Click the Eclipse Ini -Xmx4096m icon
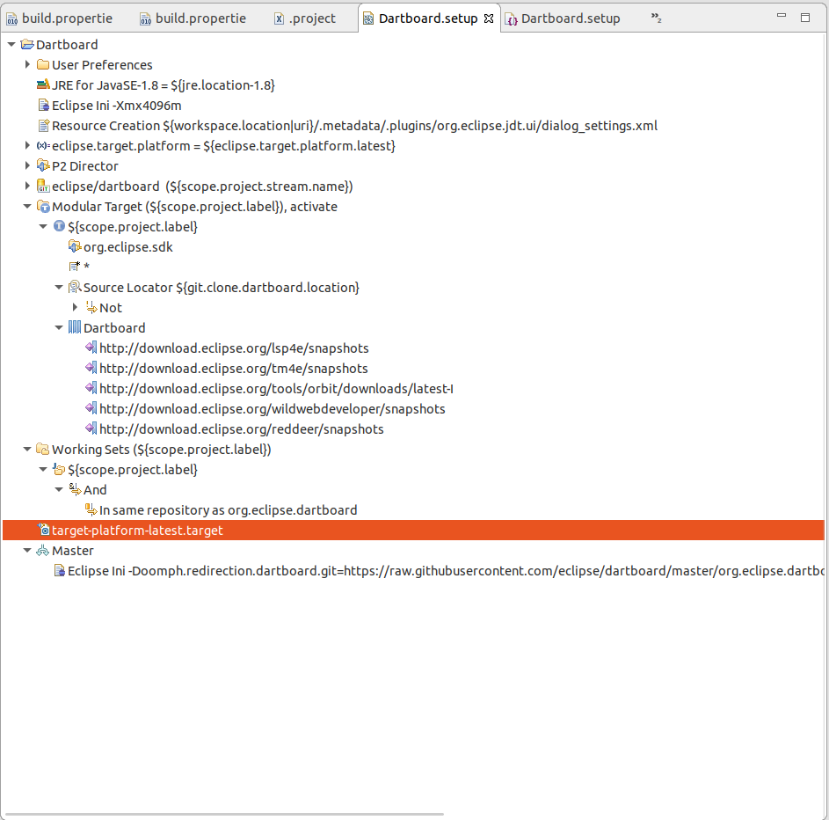829x820 pixels. coord(43,106)
